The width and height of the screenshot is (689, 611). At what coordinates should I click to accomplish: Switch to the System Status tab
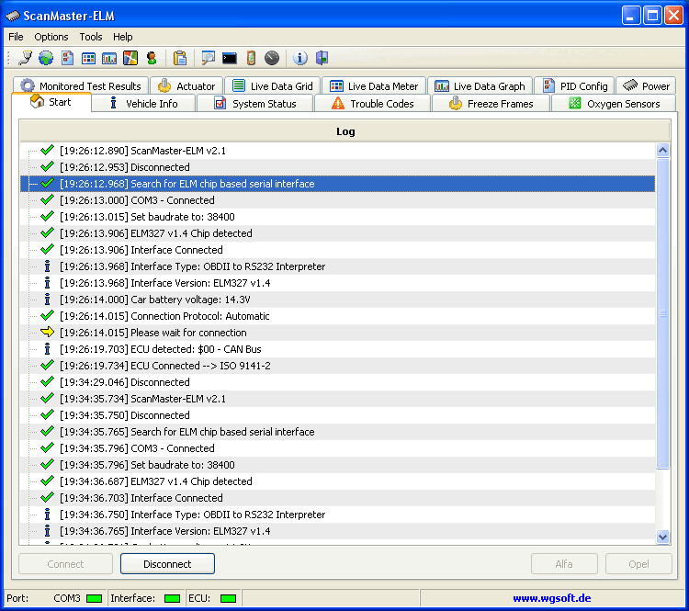coord(255,104)
